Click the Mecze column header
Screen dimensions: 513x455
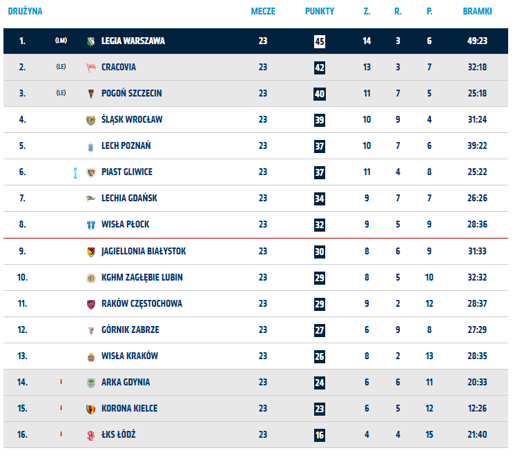263,12
